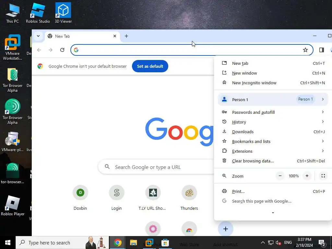Expand Person 1 profile submenu
Screen dimensions: 332x249
[273, 99]
